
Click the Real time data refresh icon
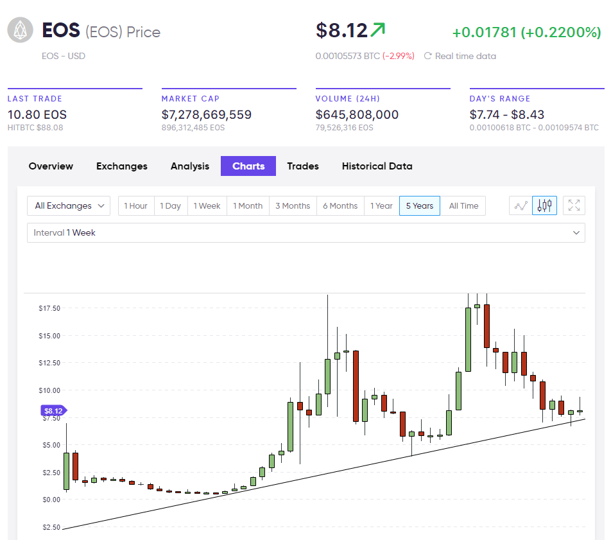pyautogui.click(x=428, y=56)
